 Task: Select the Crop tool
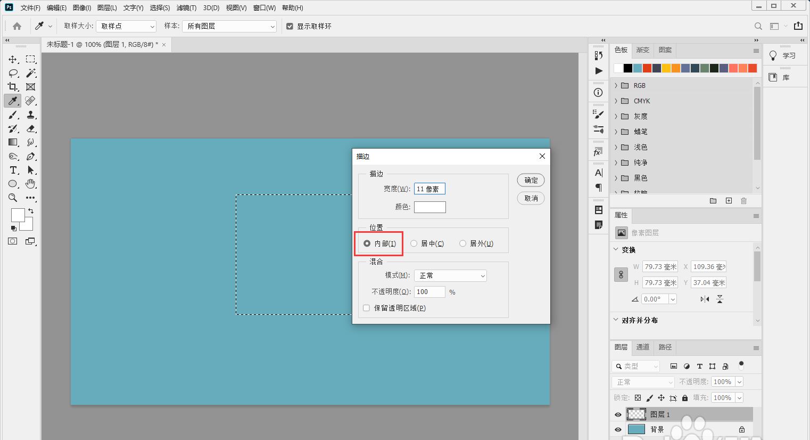(13, 87)
